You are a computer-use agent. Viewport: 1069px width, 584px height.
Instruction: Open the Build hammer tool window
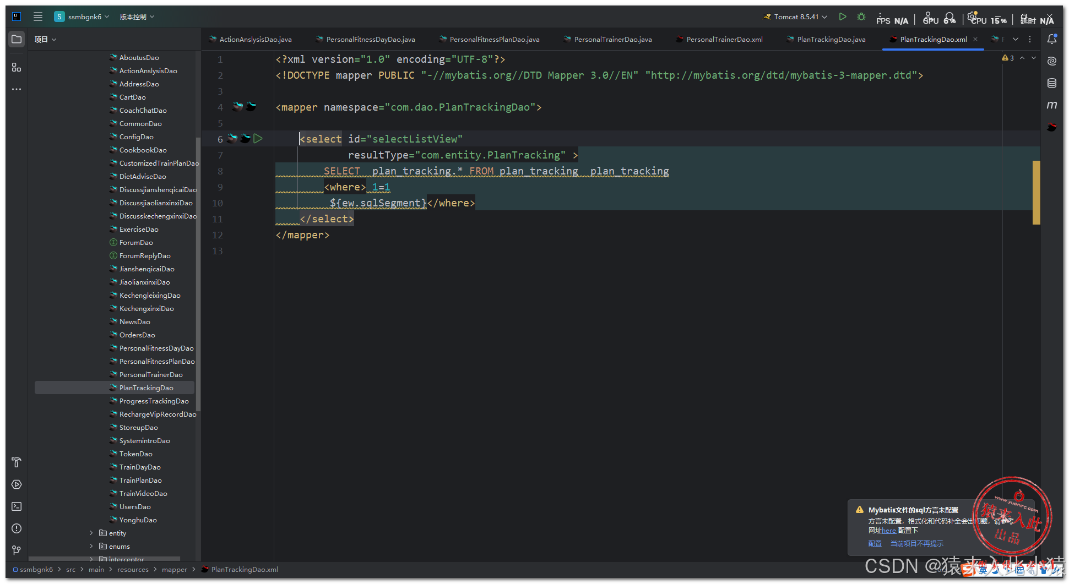[17, 462]
